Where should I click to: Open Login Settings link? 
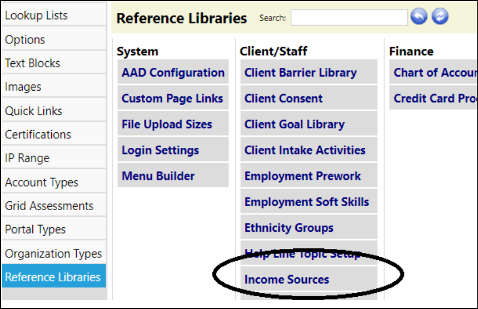coord(173,150)
